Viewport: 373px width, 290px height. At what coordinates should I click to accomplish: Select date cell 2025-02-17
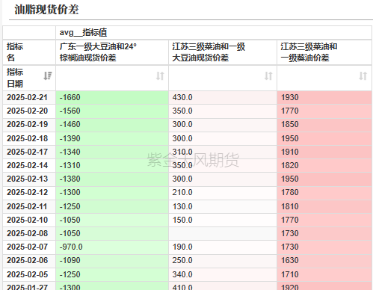click(29, 152)
